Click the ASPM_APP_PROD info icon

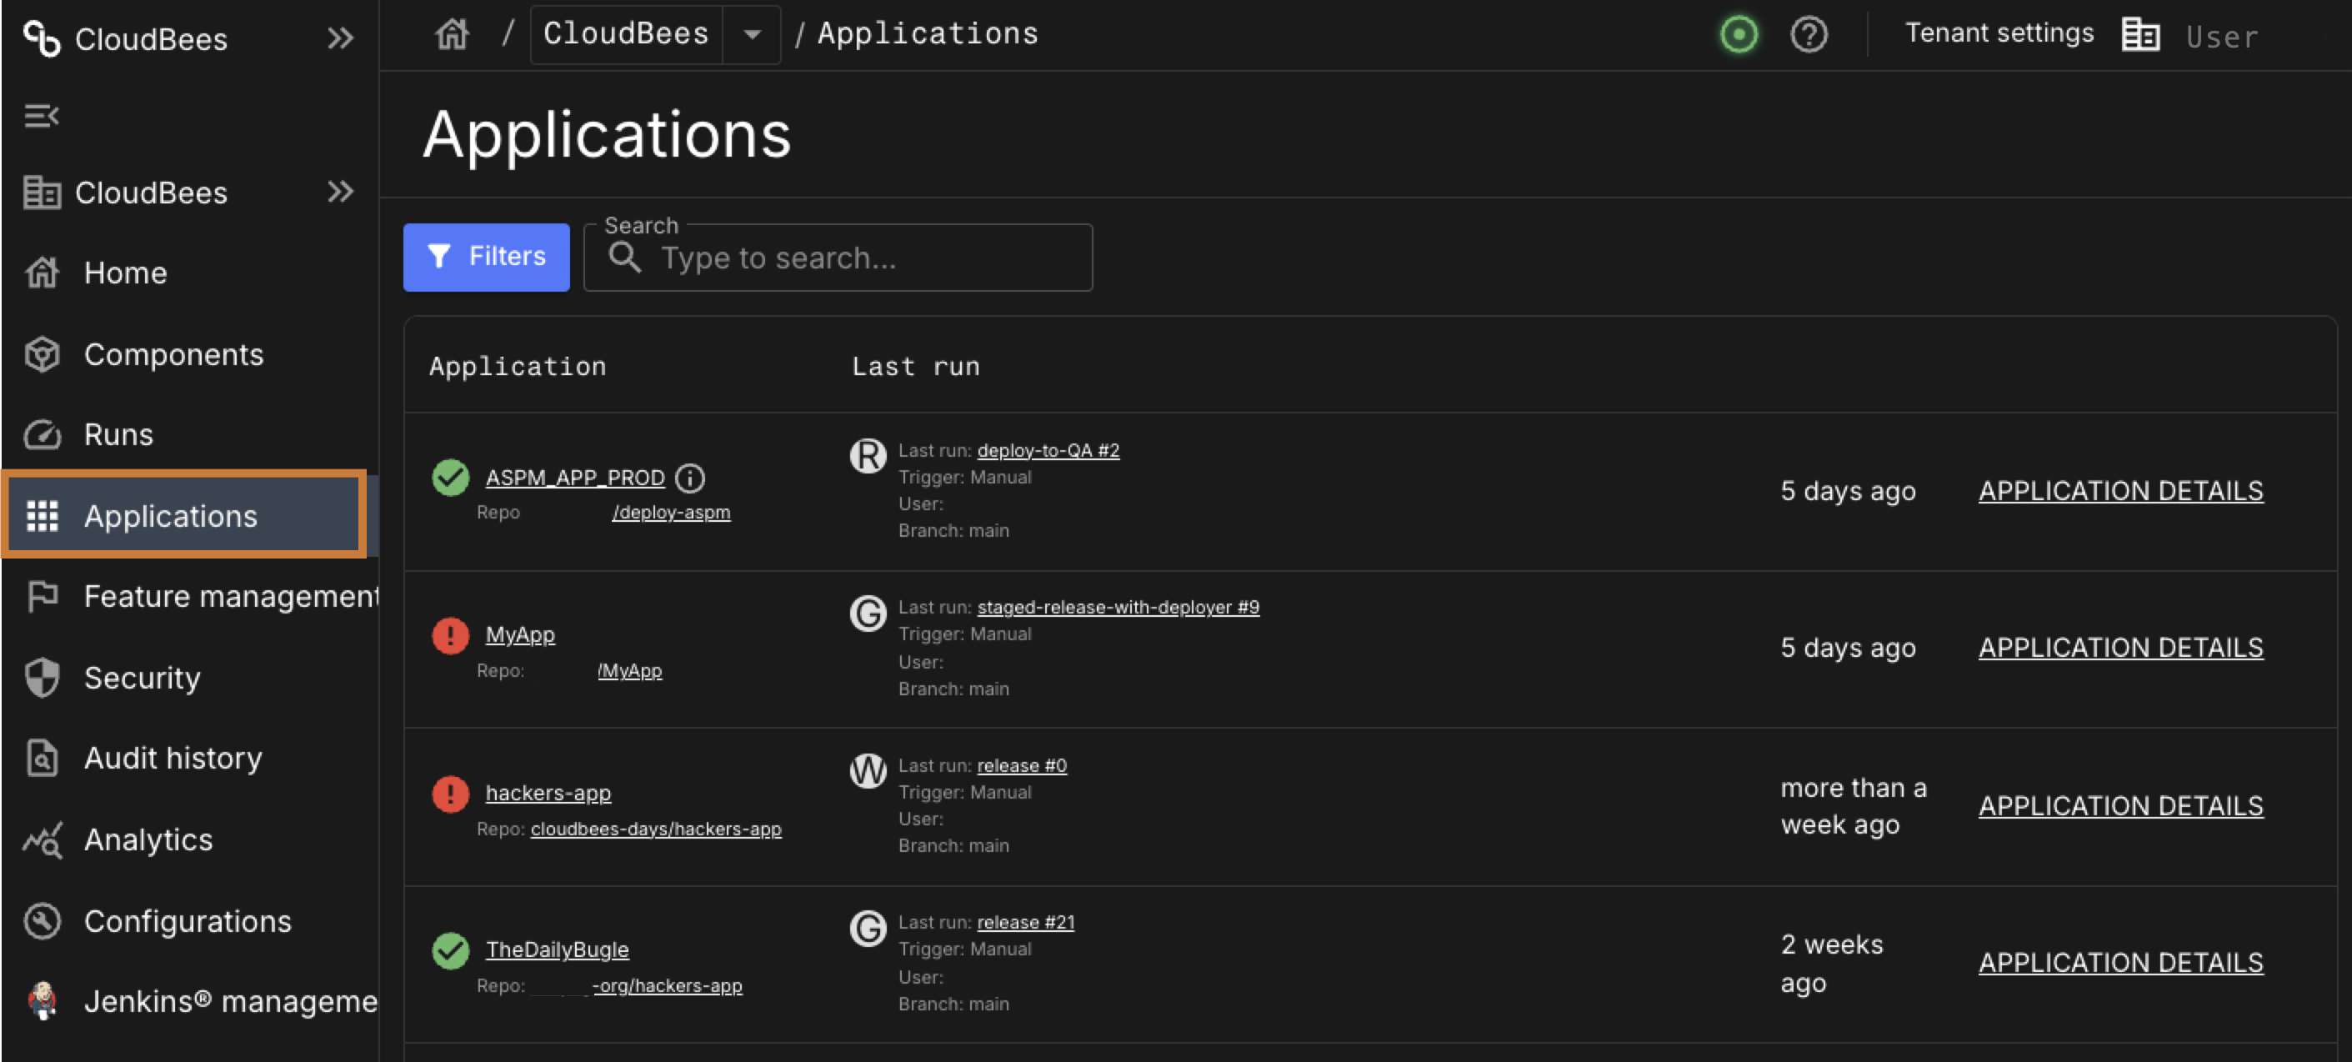coord(690,478)
